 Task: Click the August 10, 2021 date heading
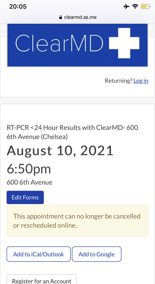[x=60, y=151]
